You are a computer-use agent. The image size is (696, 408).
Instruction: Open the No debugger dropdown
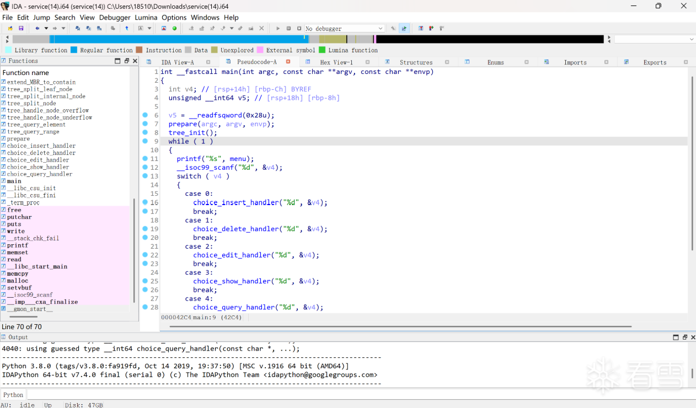click(381, 29)
